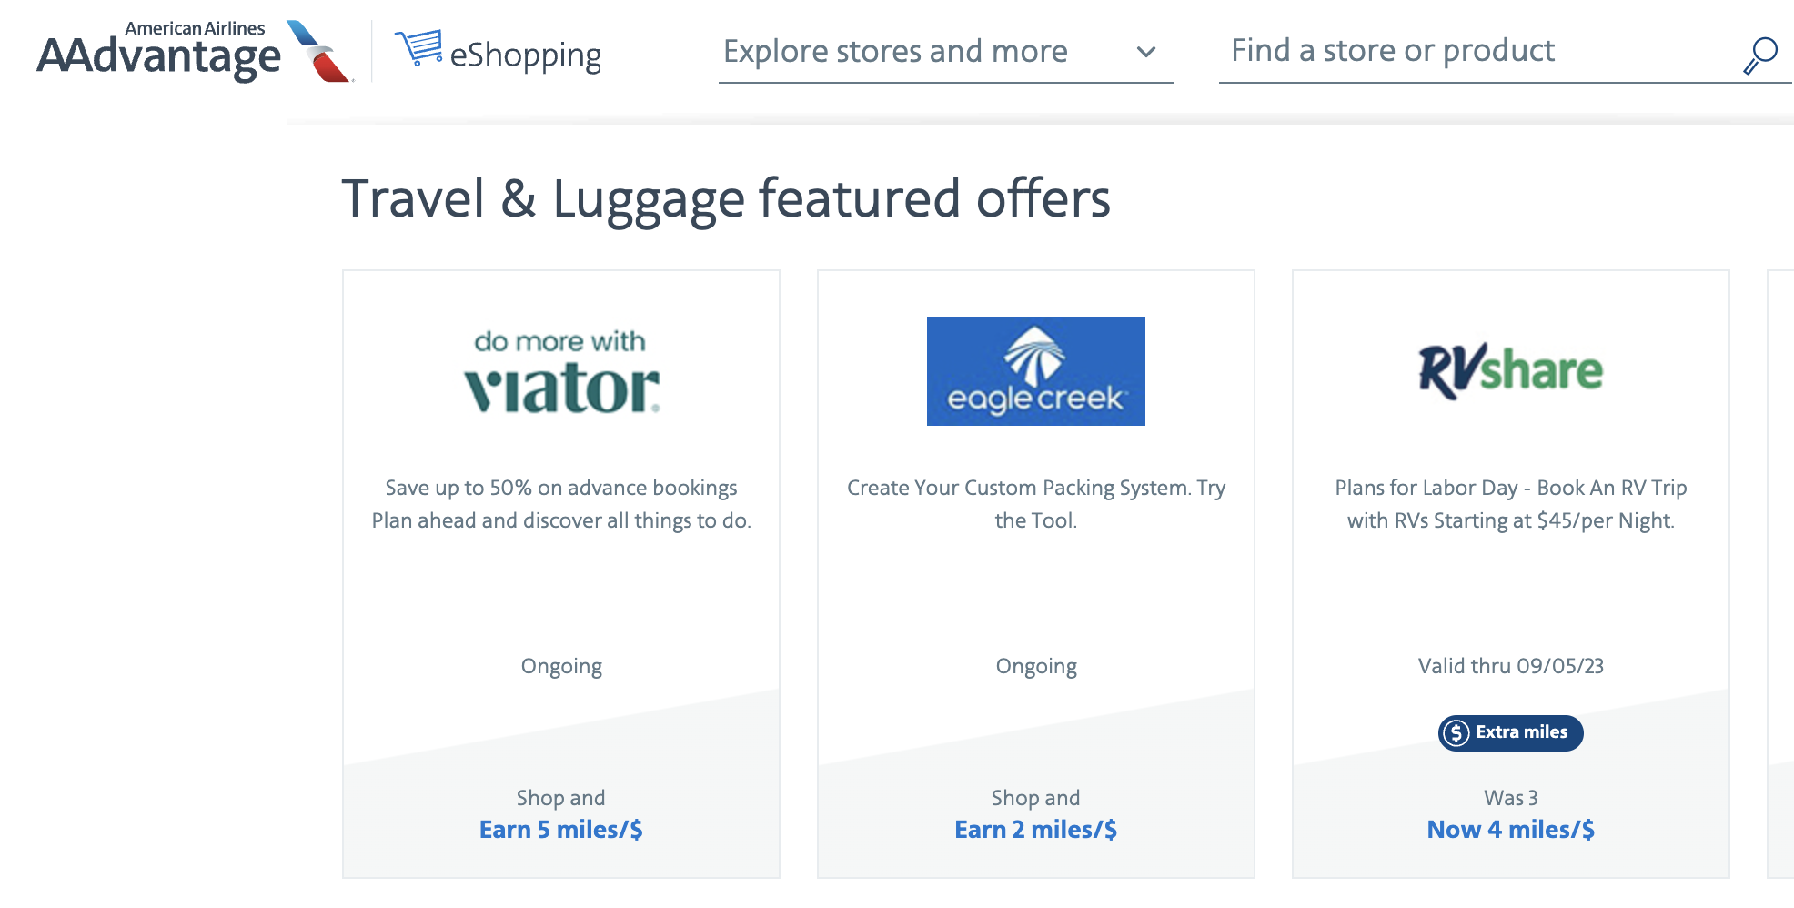Click the Eagle Creek logo

(x=1035, y=371)
